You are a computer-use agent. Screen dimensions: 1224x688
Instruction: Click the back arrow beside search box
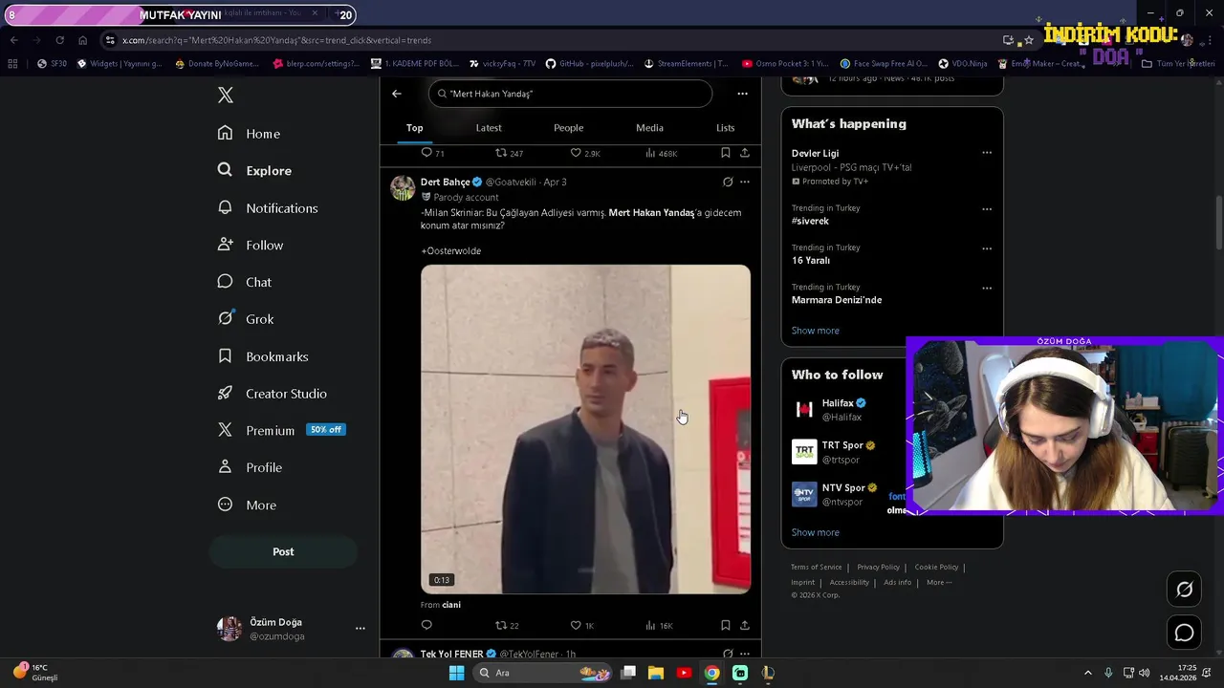397,94
